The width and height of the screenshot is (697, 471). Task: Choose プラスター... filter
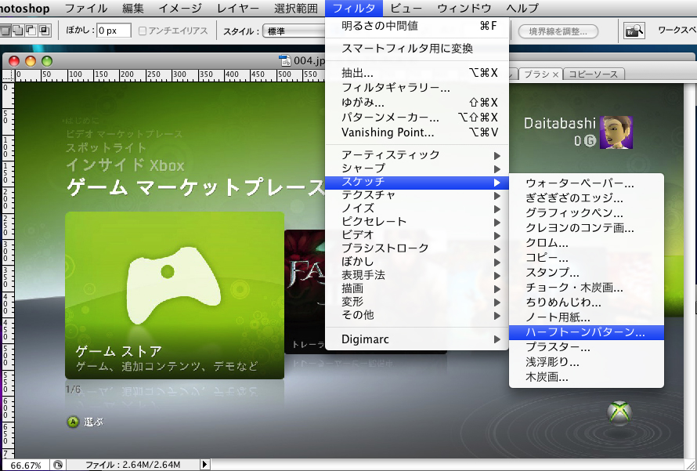(x=587, y=347)
